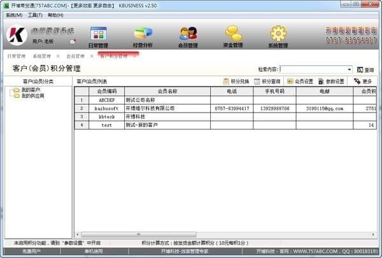Open 会员设置 from the toolbar
The height and width of the screenshot is (258, 382).
300,81
